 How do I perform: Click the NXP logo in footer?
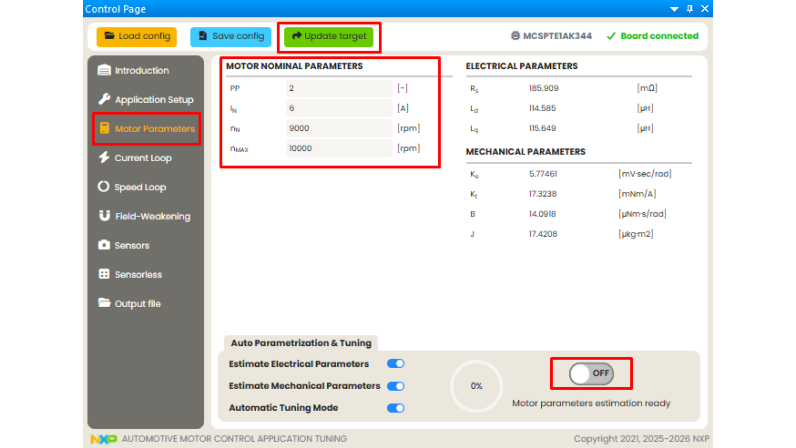click(103, 439)
